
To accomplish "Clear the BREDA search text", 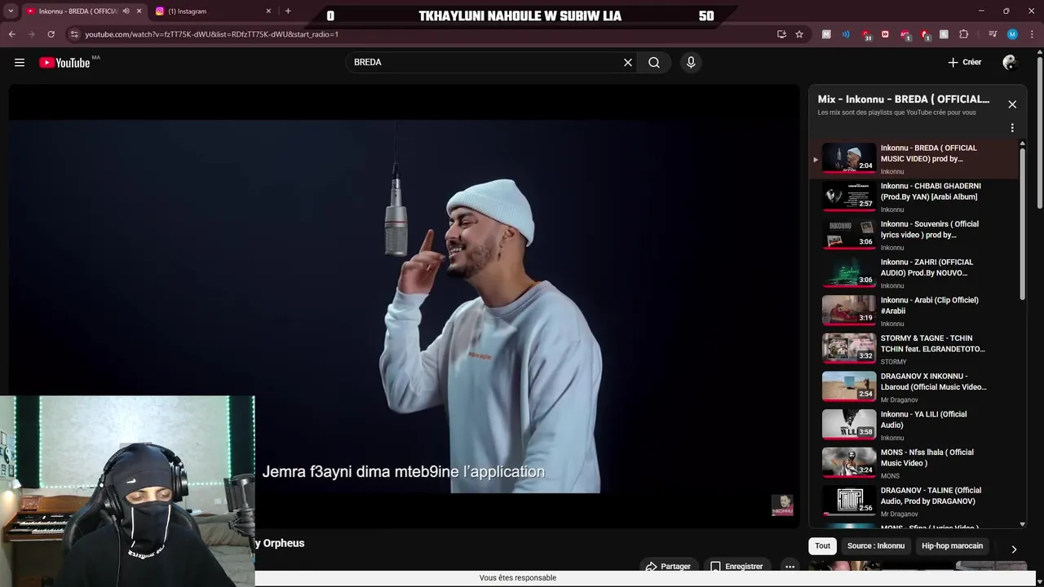I will coord(628,62).
